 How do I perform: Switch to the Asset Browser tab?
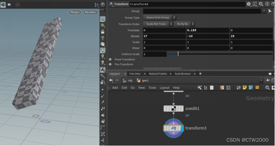(183, 74)
